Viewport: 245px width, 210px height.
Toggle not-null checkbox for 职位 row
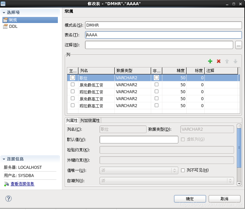157,77
